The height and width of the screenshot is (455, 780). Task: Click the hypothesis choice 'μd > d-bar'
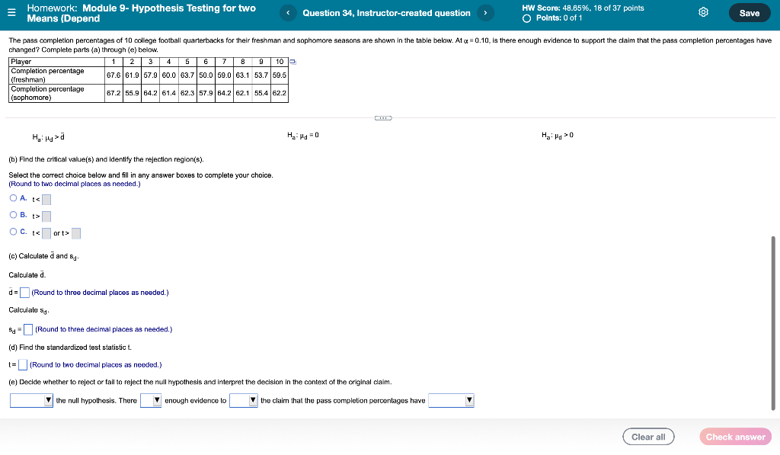pos(48,137)
